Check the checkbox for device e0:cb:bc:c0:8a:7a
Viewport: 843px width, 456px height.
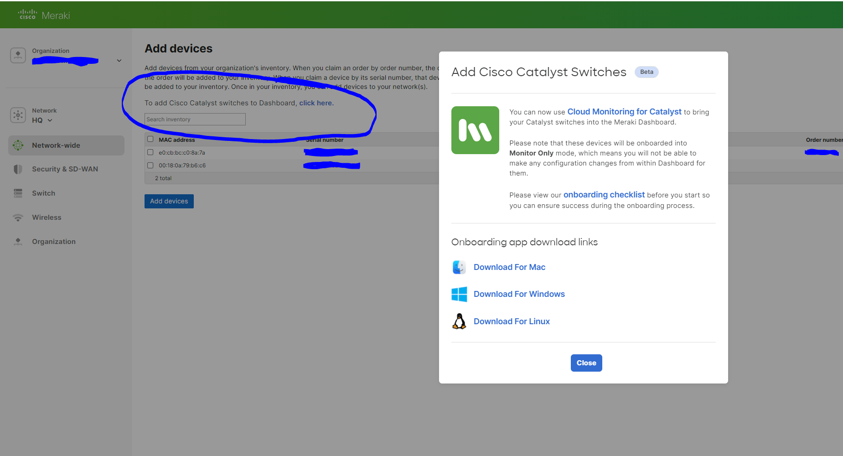point(150,152)
